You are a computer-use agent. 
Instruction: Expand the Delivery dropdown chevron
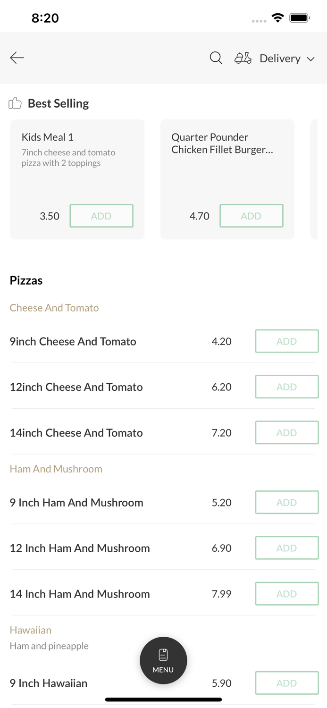pyautogui.click(x=311, y=59)
